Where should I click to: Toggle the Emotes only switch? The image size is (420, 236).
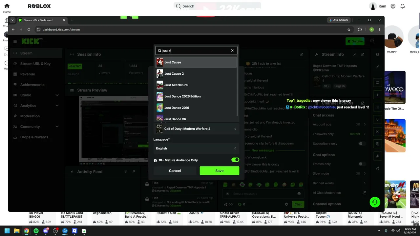pyautogui.click(x=362, y=164)
